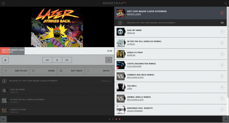Play Zombies (Big Wild Remix)

[222, 76]
